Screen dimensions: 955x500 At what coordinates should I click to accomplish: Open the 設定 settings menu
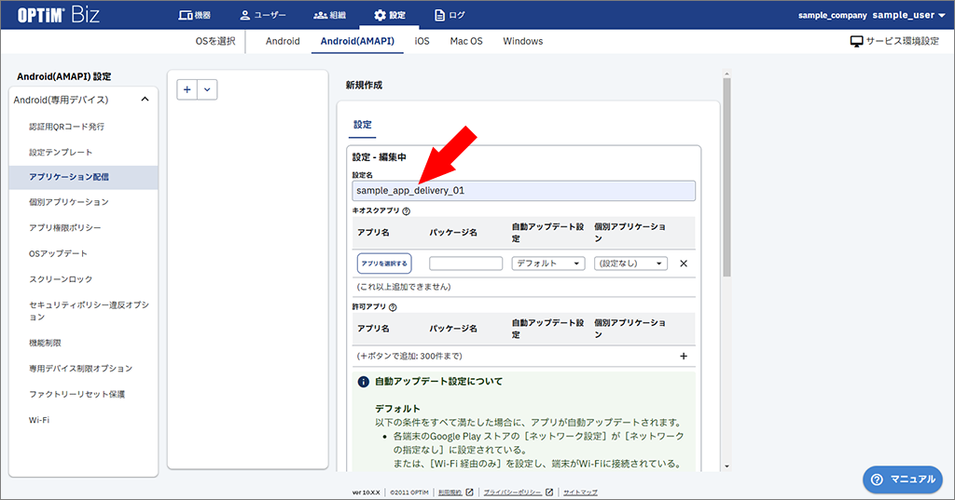click(389, 15)
